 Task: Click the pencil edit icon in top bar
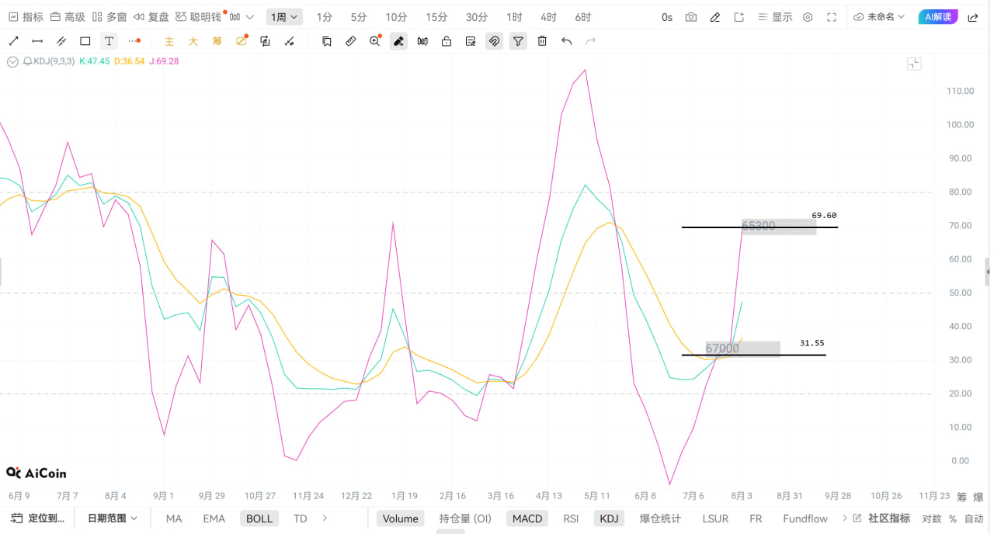pos(715,17)
